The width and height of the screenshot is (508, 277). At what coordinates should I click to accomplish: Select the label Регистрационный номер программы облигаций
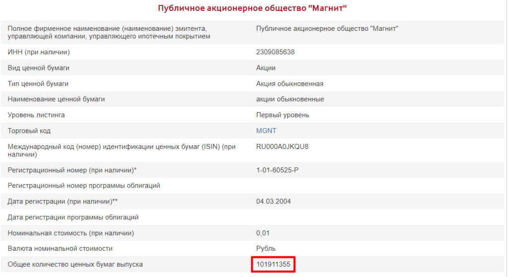click(x=83, y=186)
